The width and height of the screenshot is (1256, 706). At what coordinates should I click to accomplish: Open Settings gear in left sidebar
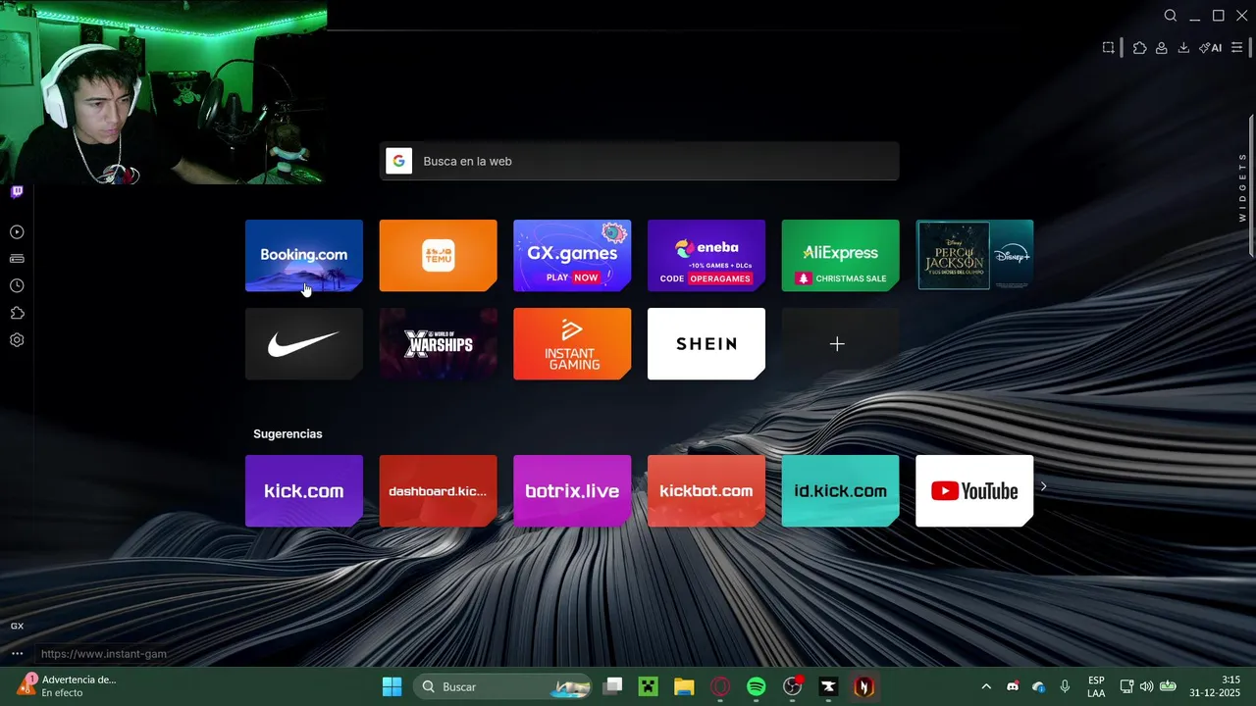click(x=17, y=340)
